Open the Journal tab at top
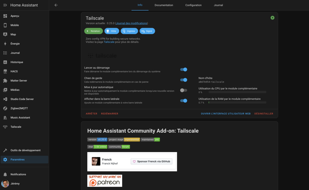 tap(218, 5)
